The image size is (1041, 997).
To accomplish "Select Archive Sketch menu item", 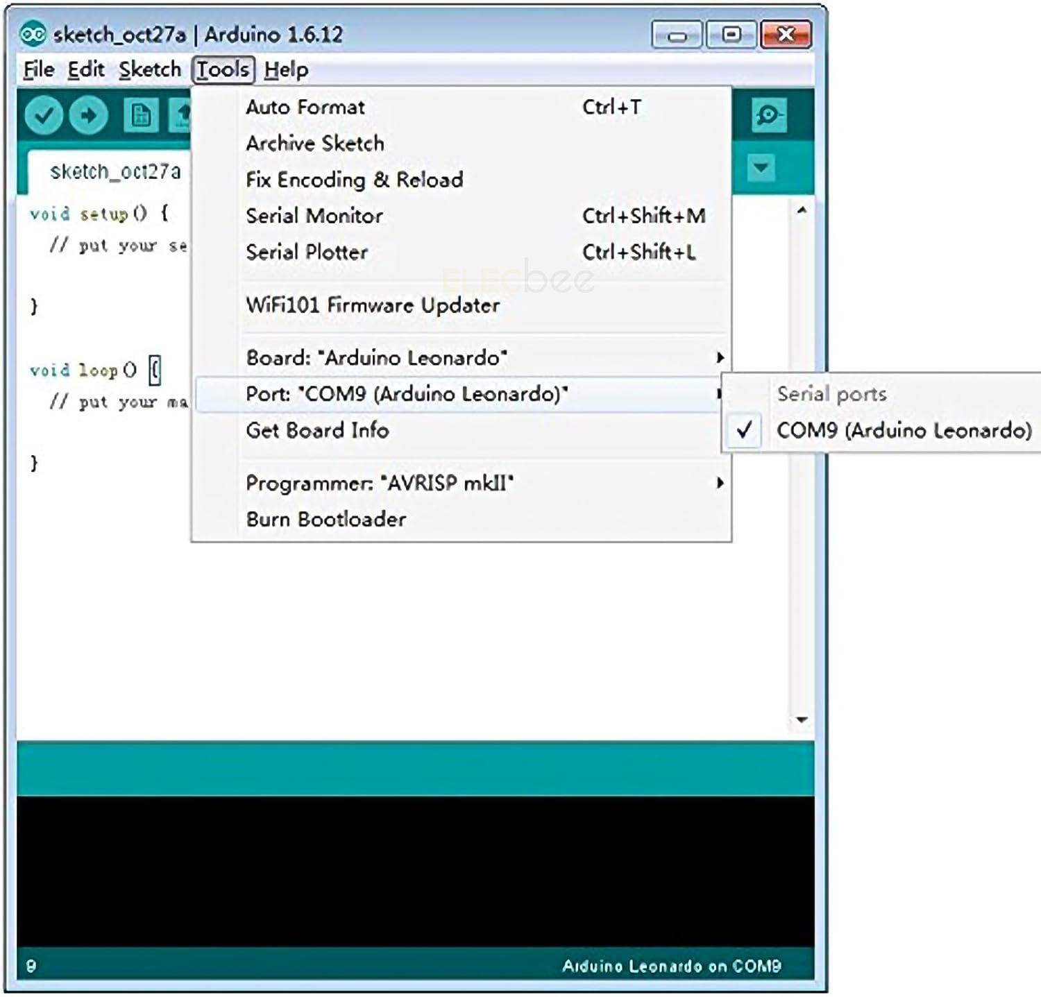I will [x=314, y=144].
